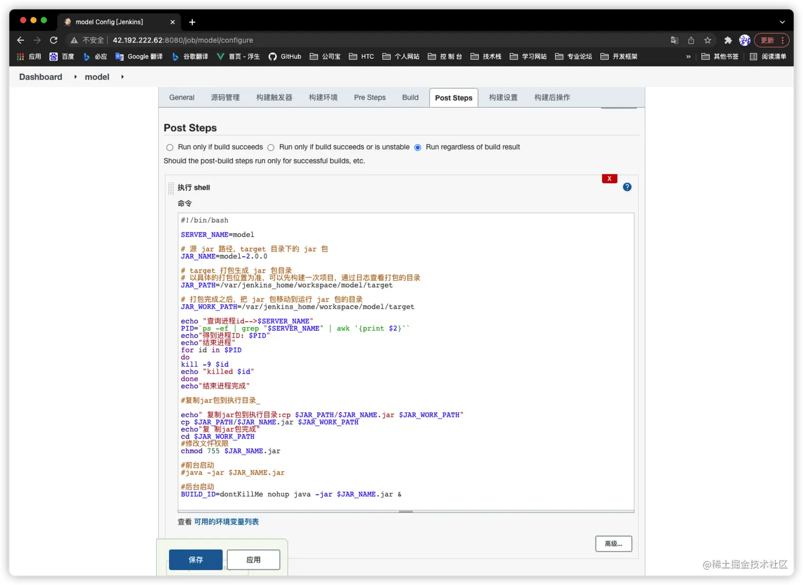
Task: Open help for the 执行 shell step
Action: tap(627, 187)
